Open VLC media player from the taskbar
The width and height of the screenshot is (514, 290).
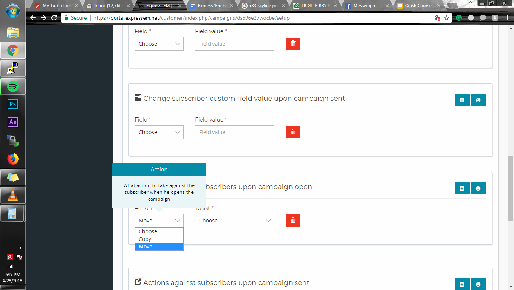click(13, 195)
